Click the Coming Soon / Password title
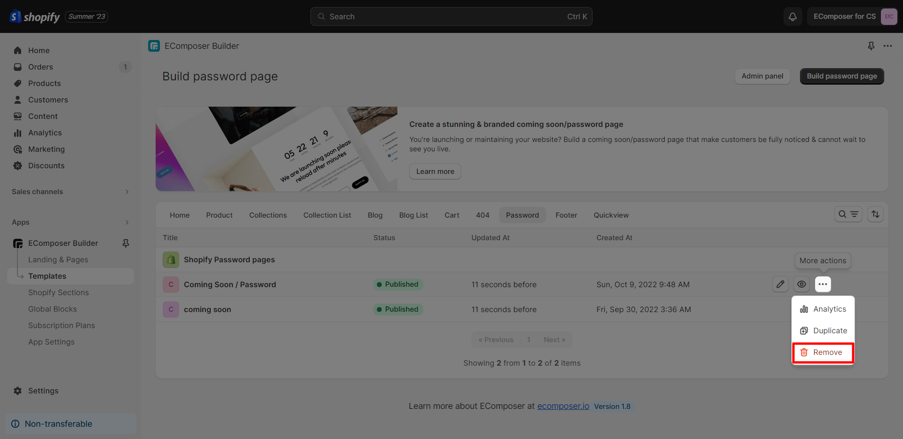 230,284
